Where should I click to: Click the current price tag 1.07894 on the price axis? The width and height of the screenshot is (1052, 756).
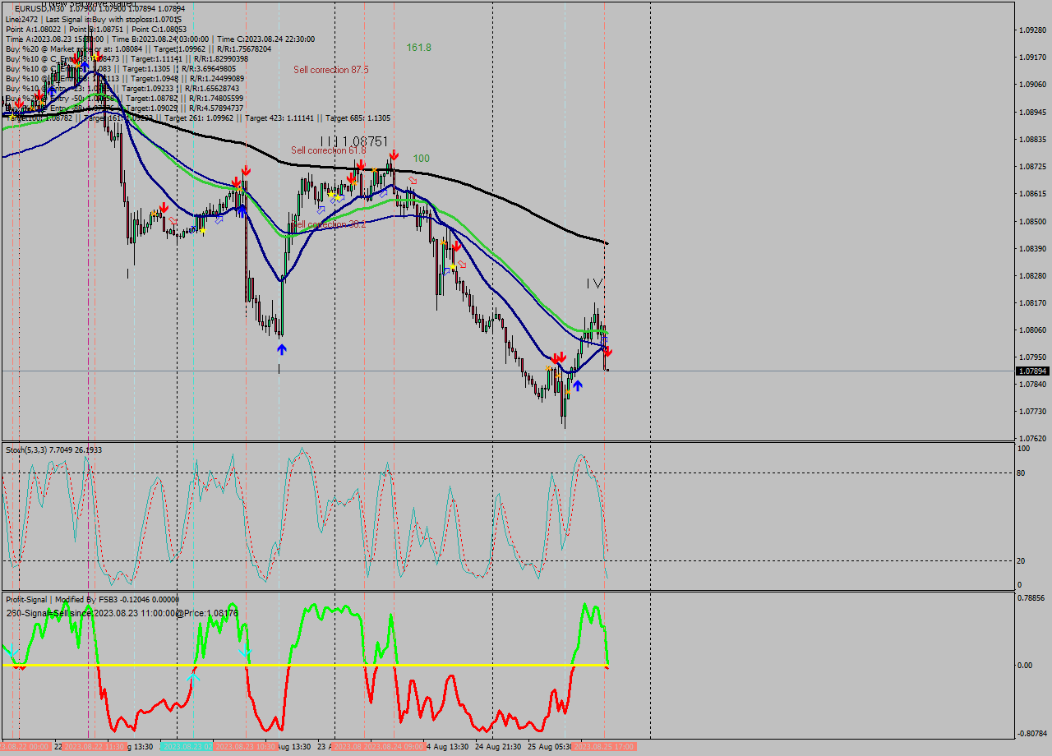pyautogui.click(x=1031, y=371)
